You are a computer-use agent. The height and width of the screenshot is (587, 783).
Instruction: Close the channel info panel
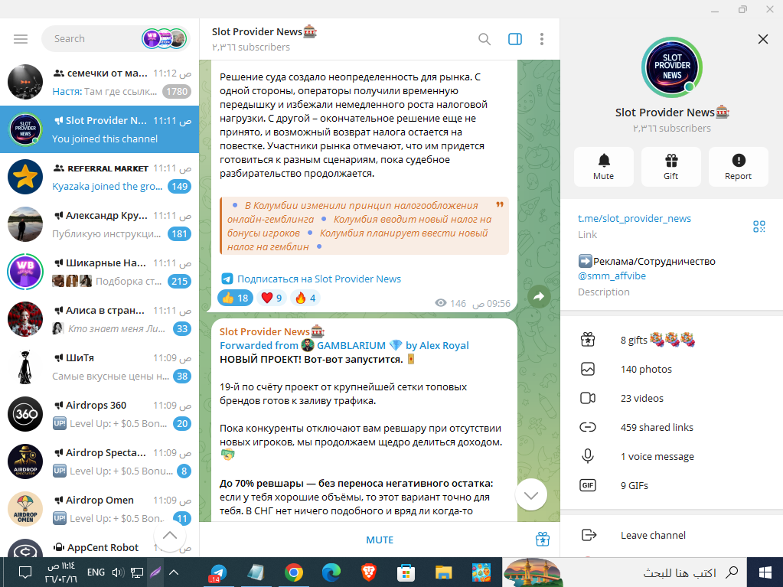point(762,39)
